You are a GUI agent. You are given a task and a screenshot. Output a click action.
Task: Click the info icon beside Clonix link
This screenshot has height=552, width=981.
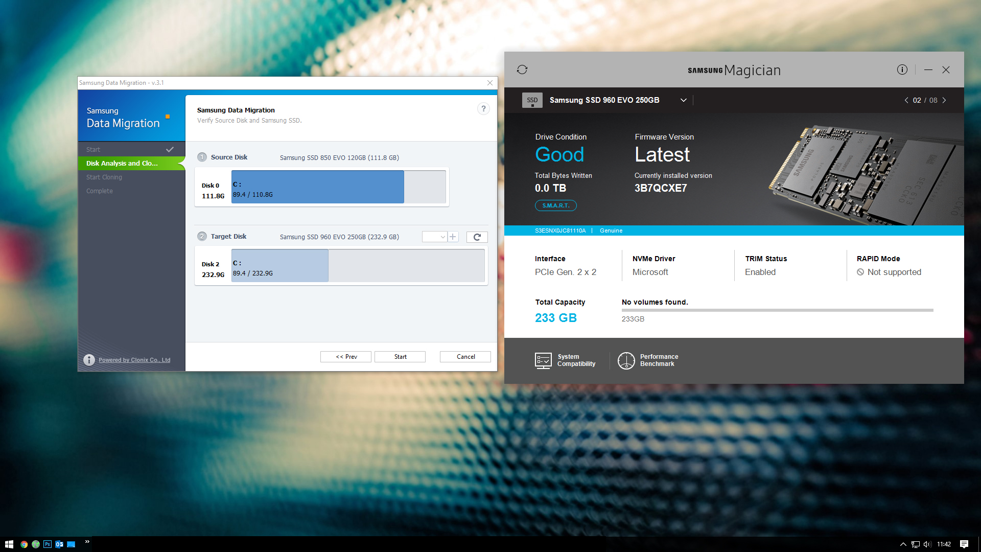(x=89, y=360)
